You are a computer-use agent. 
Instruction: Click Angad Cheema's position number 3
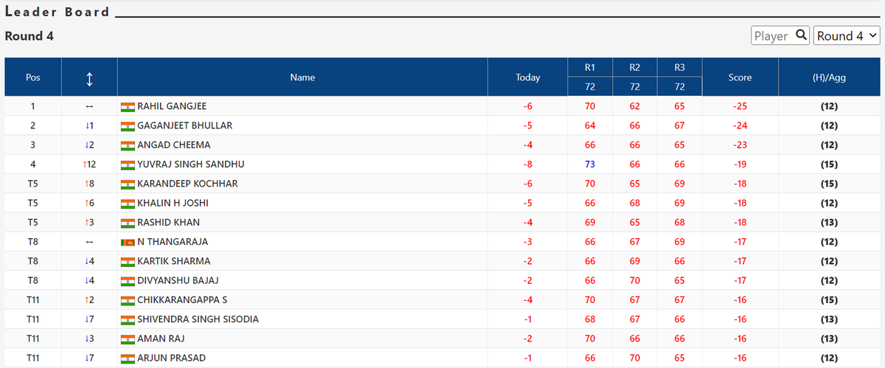pos(33,145)
